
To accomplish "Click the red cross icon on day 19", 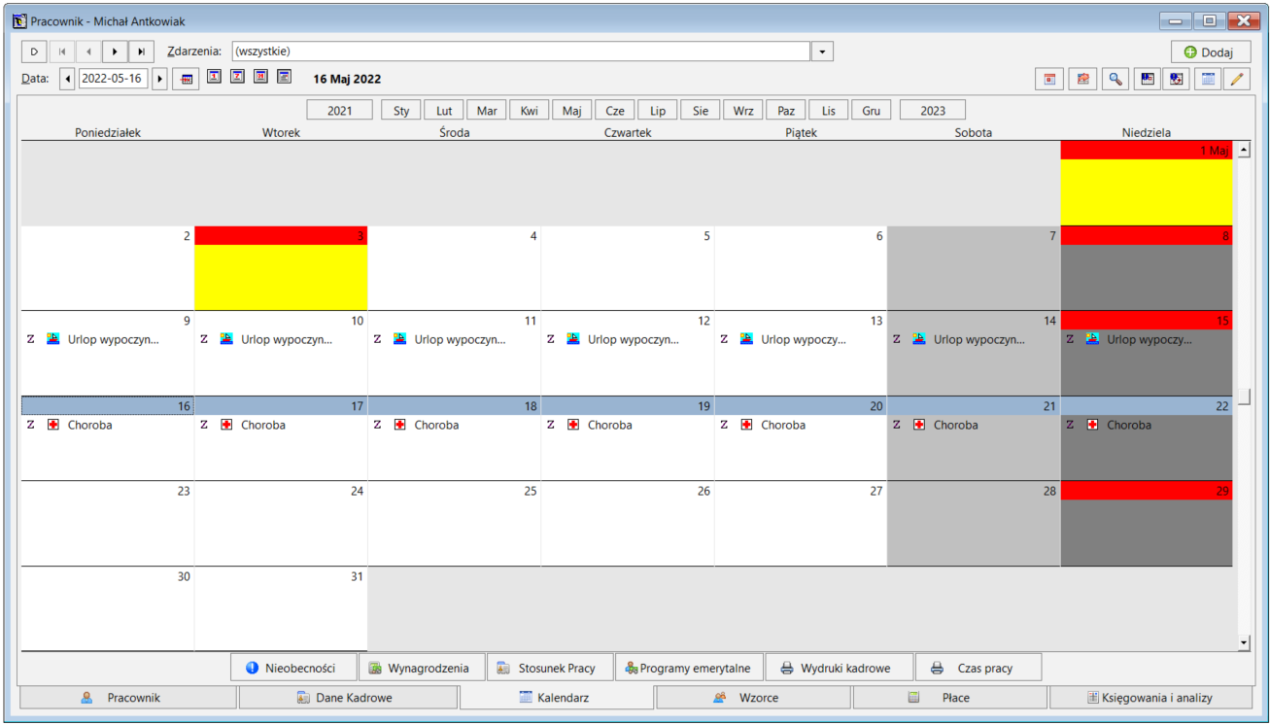I will pyautogui.click(x=573, y=425).
